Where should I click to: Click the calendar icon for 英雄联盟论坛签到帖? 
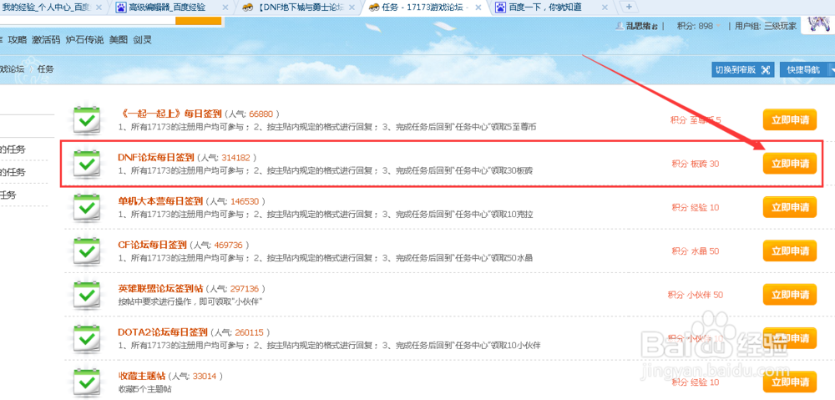tap(86, 295)
